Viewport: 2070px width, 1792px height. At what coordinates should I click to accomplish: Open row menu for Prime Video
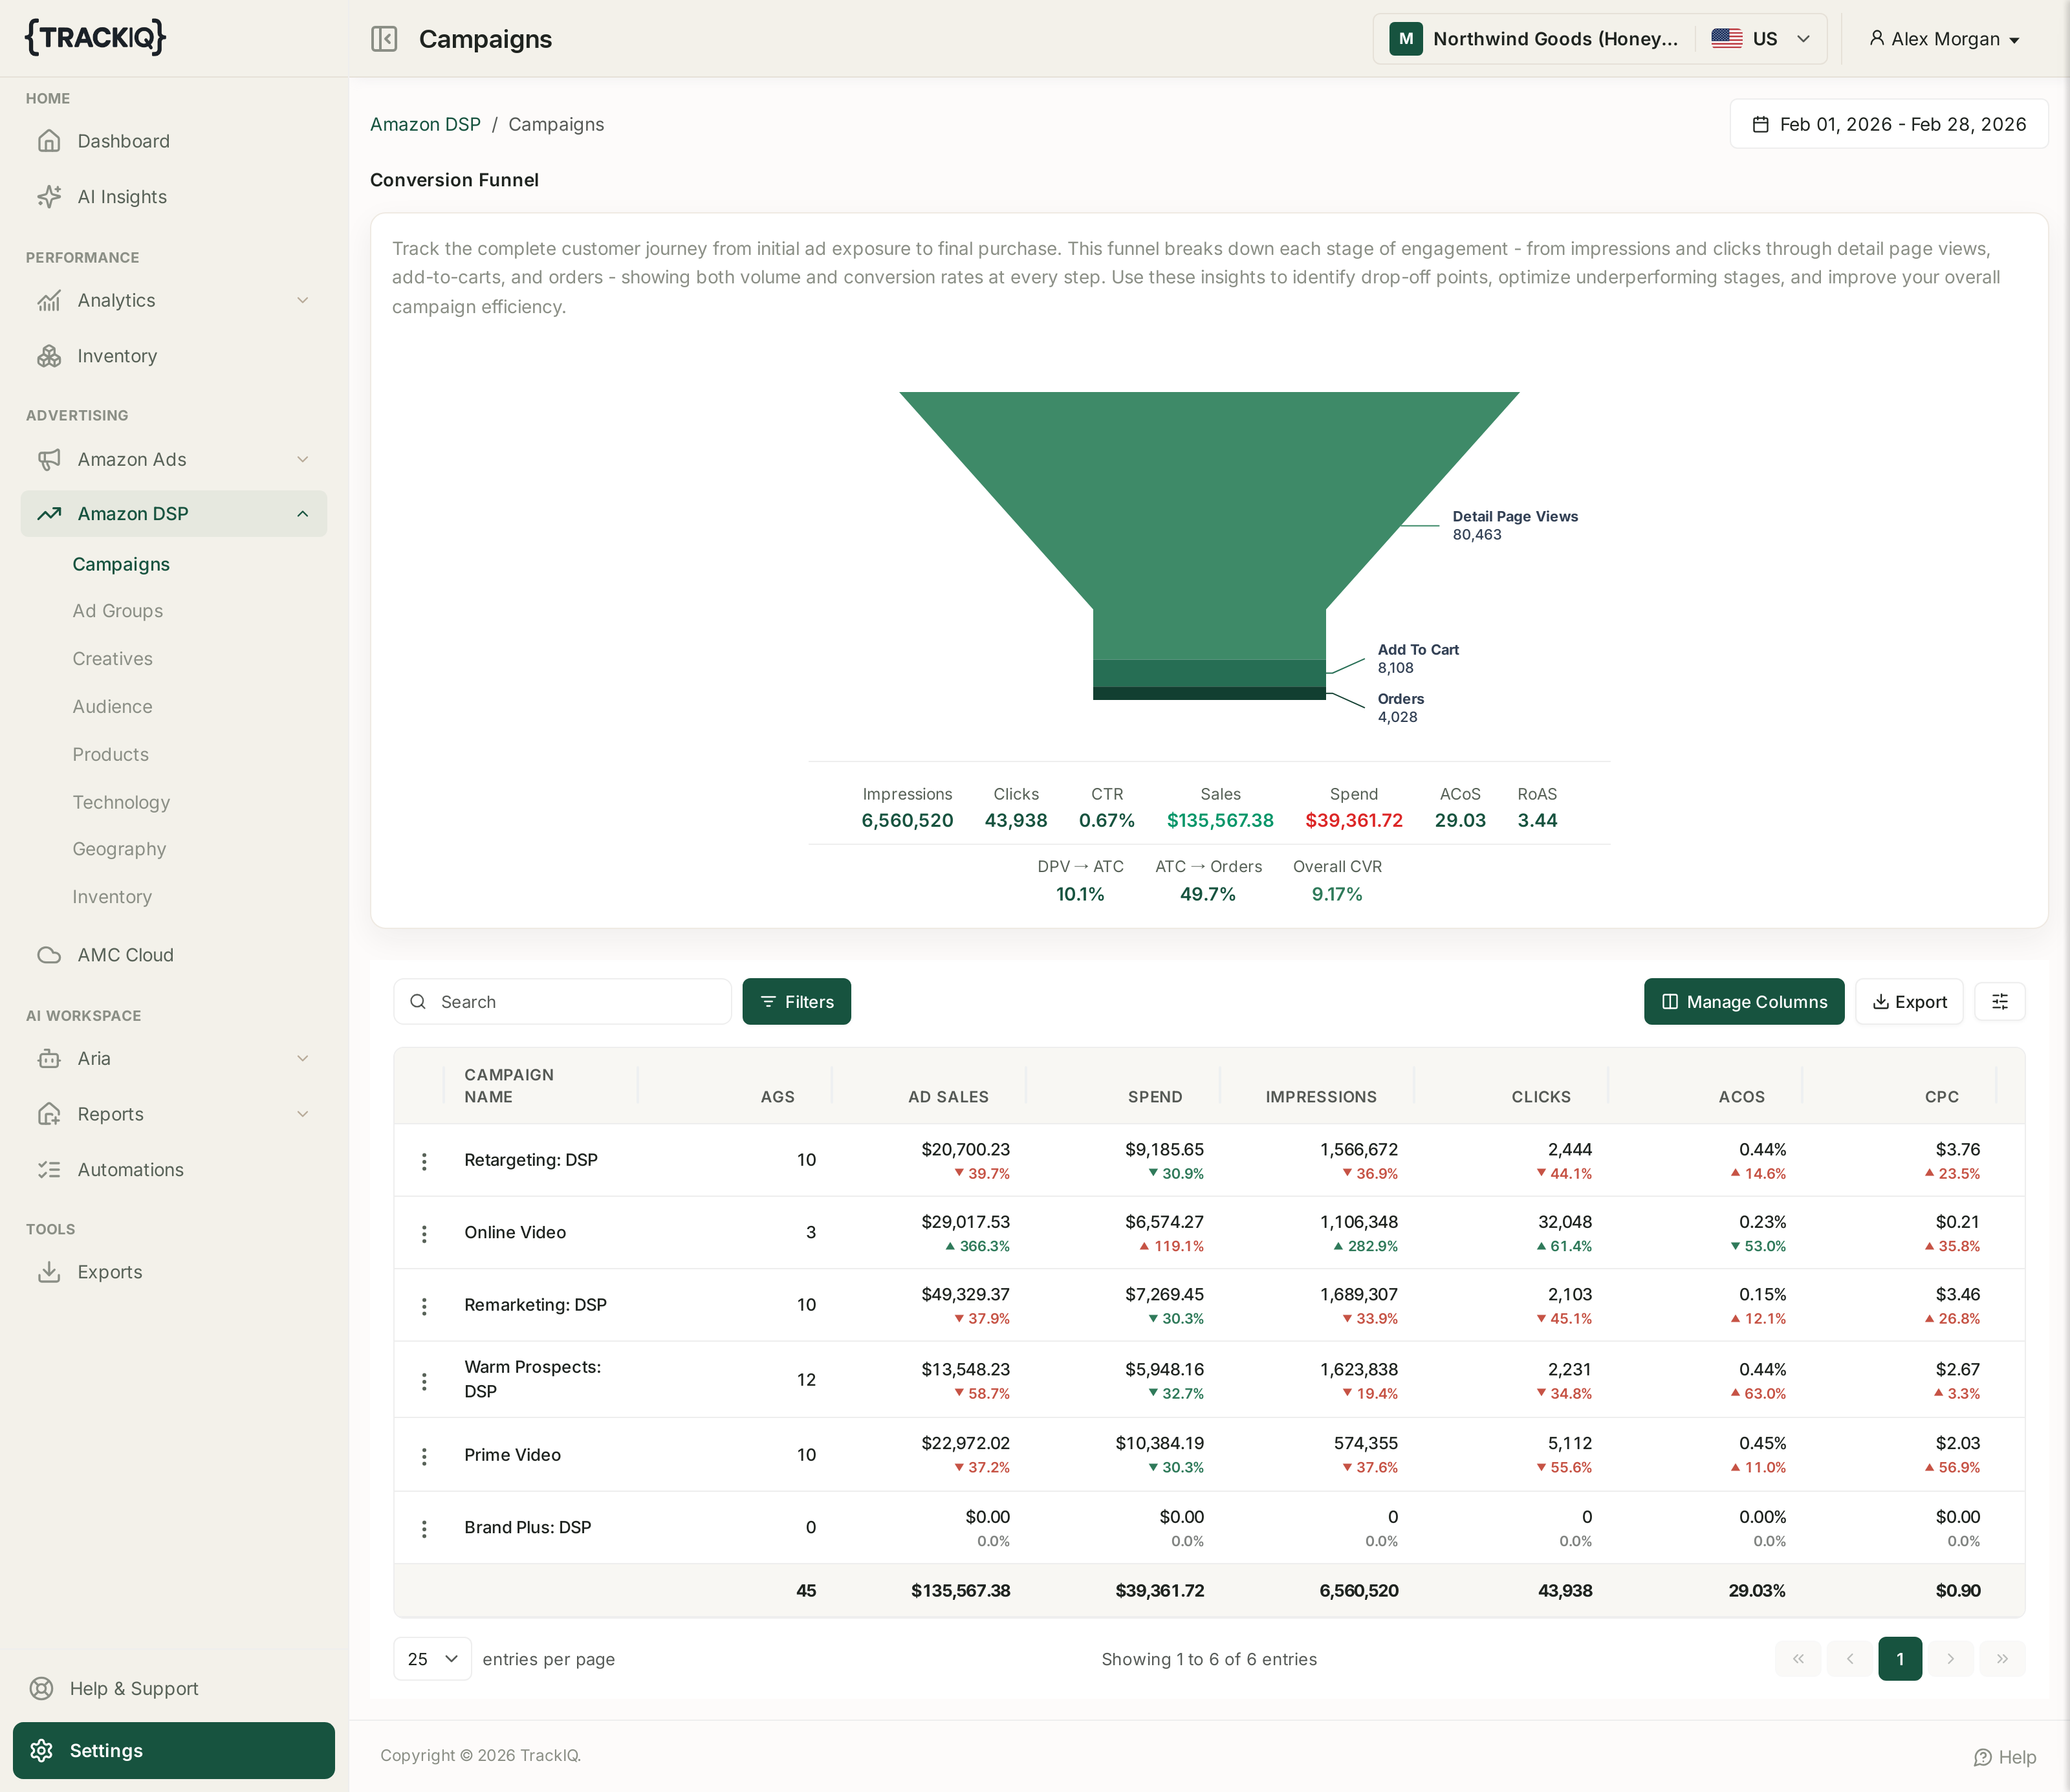coord(424,1456)
